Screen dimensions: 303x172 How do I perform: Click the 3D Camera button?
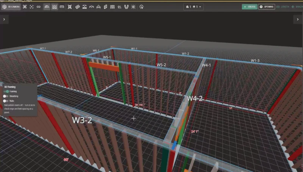coord(11,7)
